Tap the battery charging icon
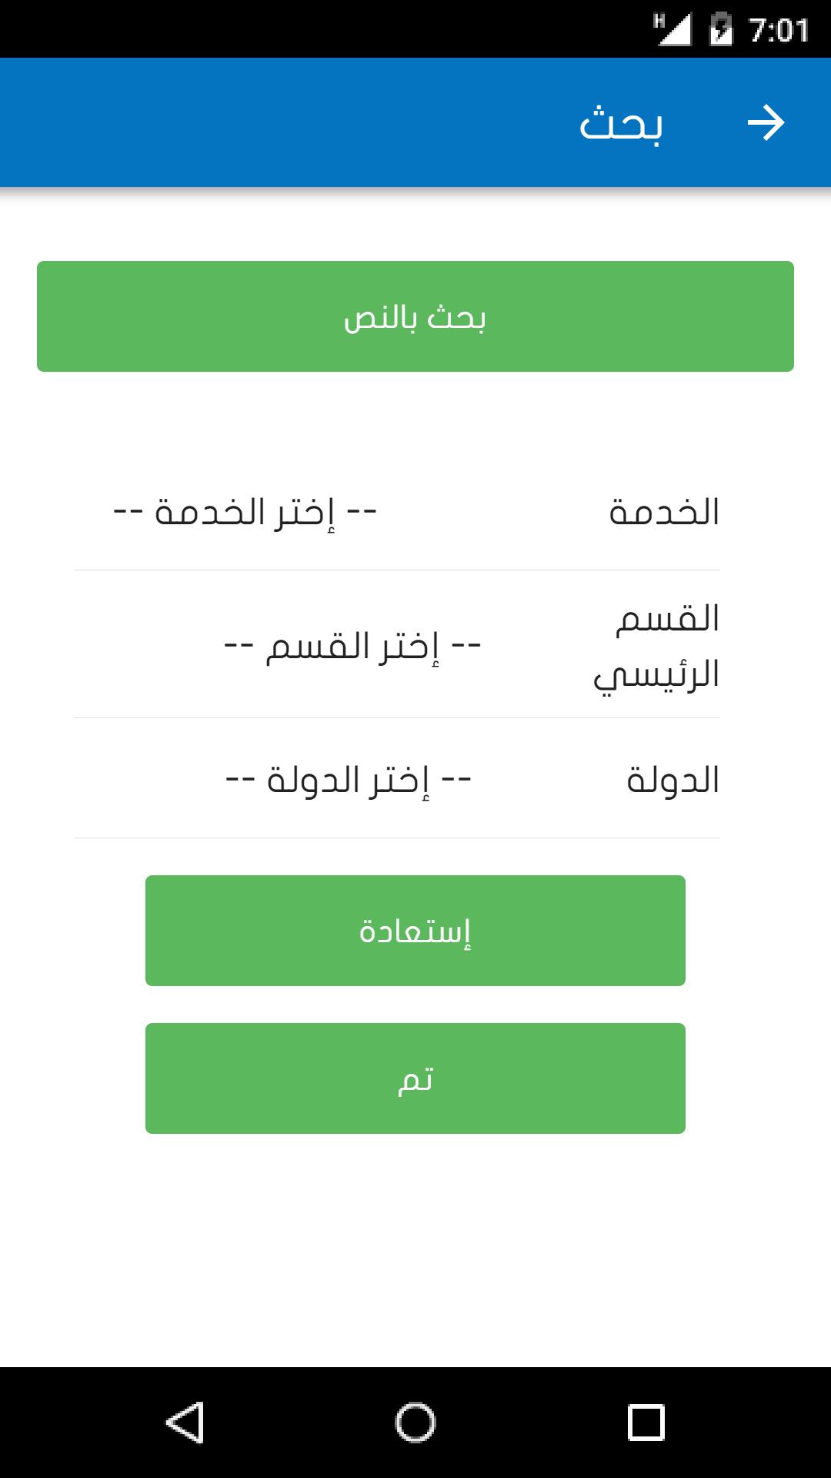 [720, 30]
